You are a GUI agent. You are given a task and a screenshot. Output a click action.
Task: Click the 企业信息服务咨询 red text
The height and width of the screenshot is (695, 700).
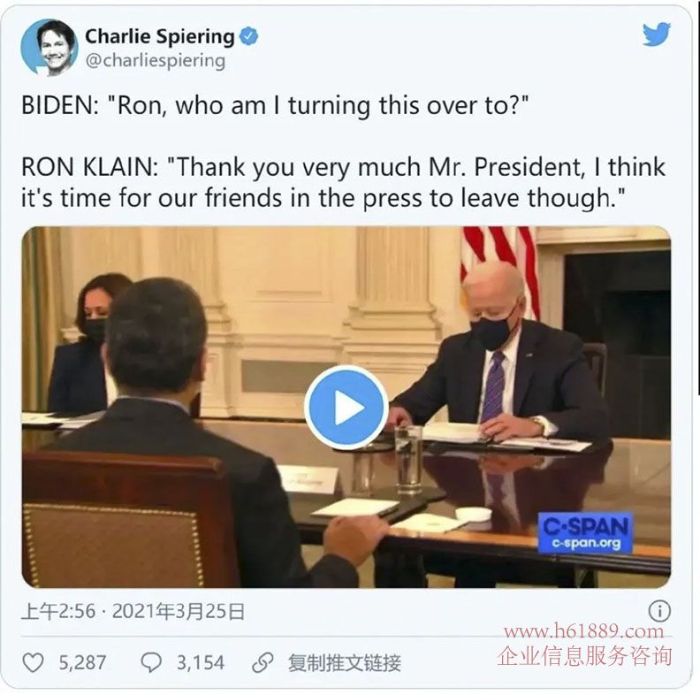[x=584, y=656]
